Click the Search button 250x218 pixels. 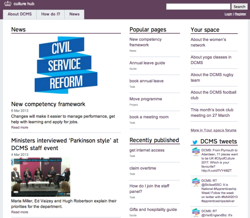(x=240, y=7)
